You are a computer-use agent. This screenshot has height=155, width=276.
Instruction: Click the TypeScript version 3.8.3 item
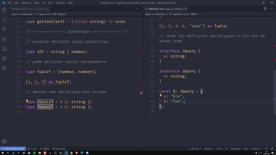pyautogui.click(x=246, y=149)
